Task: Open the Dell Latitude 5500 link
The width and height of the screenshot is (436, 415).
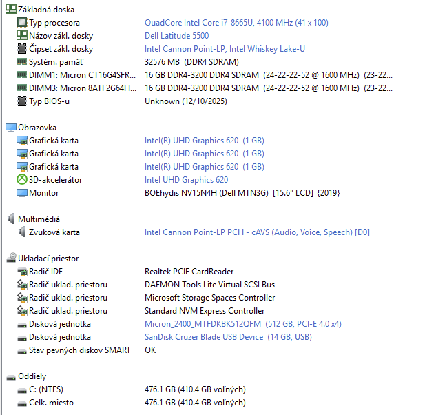Action: click(176, 36)
